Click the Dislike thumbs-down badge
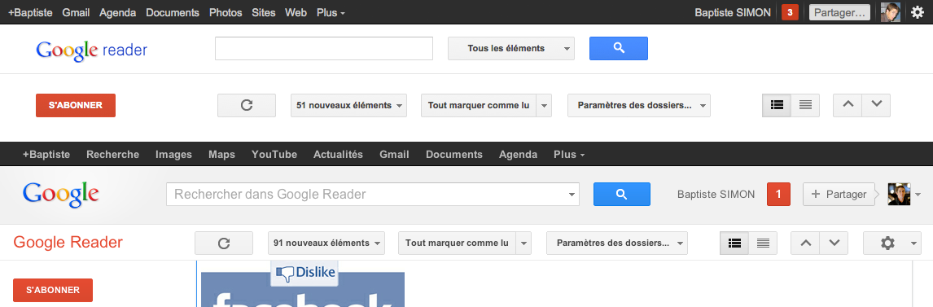This screenshot has height=307, width=933. [304, 273]
